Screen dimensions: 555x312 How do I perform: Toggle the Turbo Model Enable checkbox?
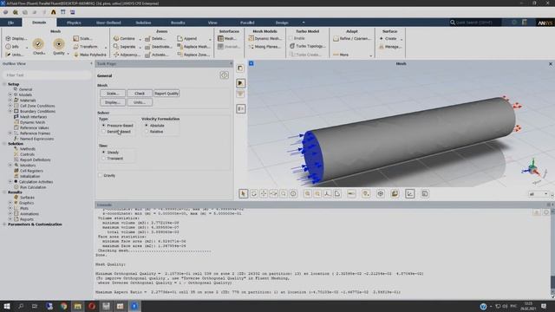pyautogui.click(x=291, y=38)
